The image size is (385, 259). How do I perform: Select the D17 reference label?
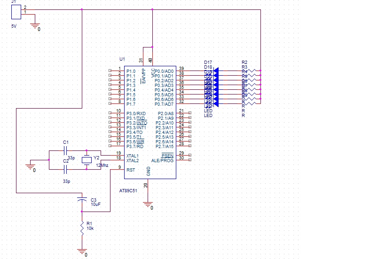(208, 63)
